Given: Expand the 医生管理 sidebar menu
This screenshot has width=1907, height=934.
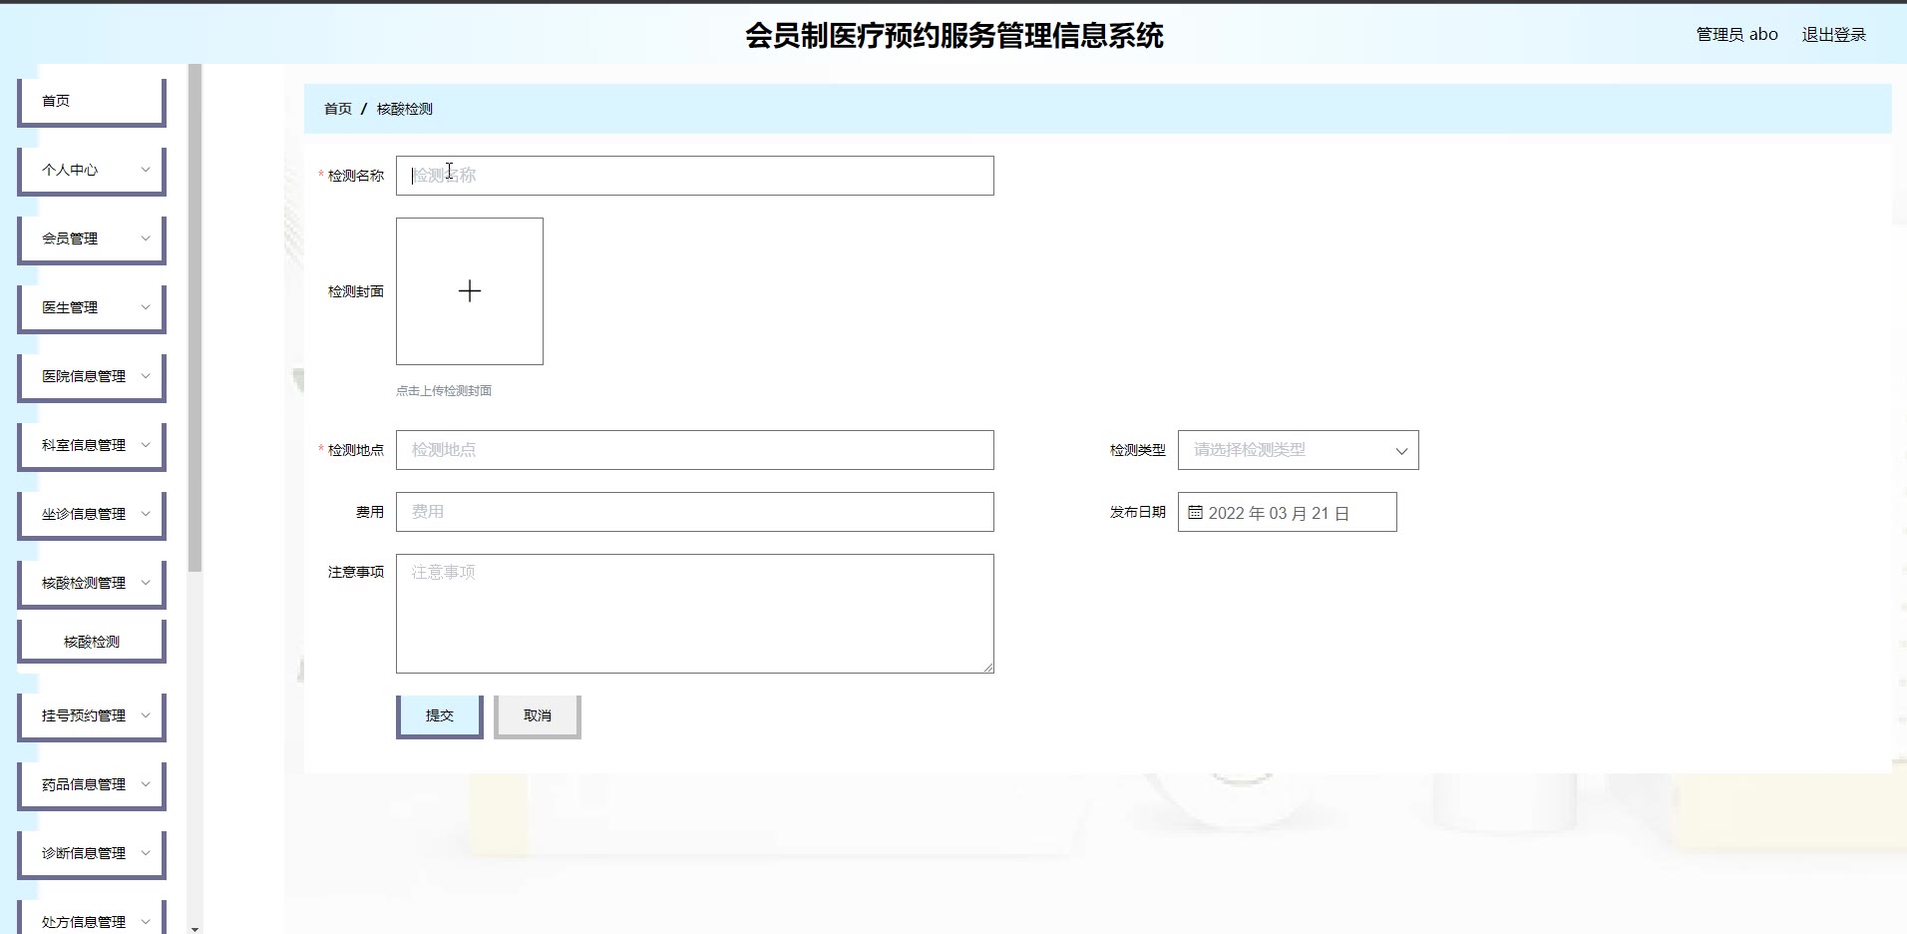Looking at the screenshot, I should pyautogui.click(x=92, y=308).
